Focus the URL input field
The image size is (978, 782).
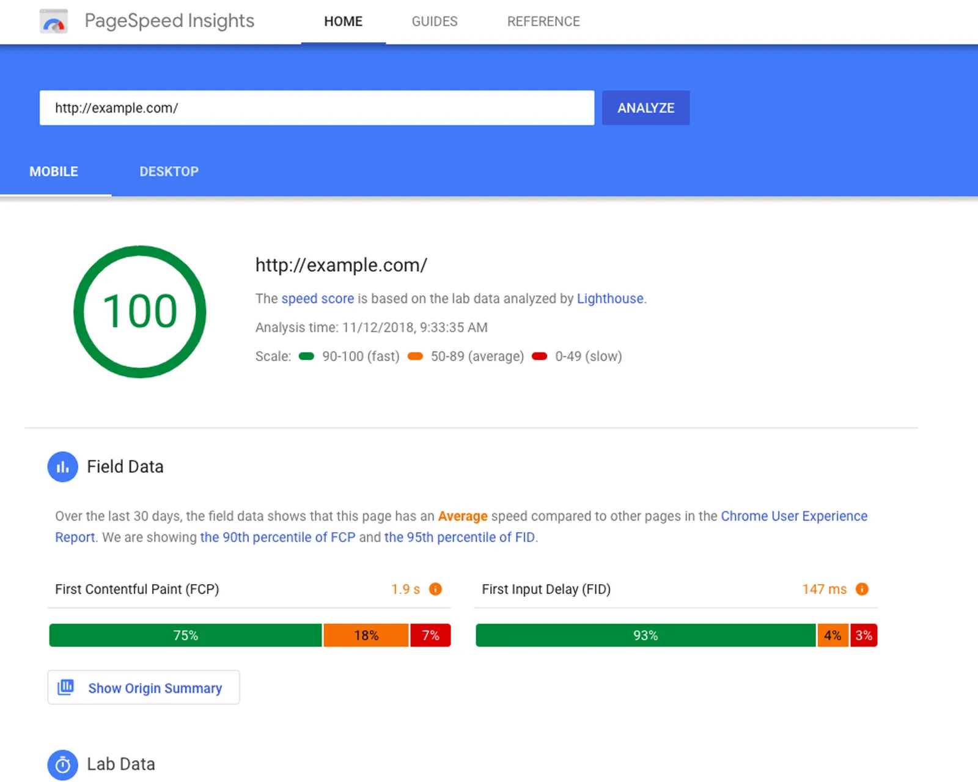[317, 108]
